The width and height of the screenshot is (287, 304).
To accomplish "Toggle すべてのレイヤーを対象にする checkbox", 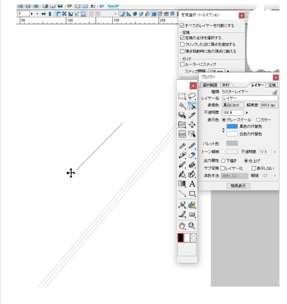I will 182,26.
